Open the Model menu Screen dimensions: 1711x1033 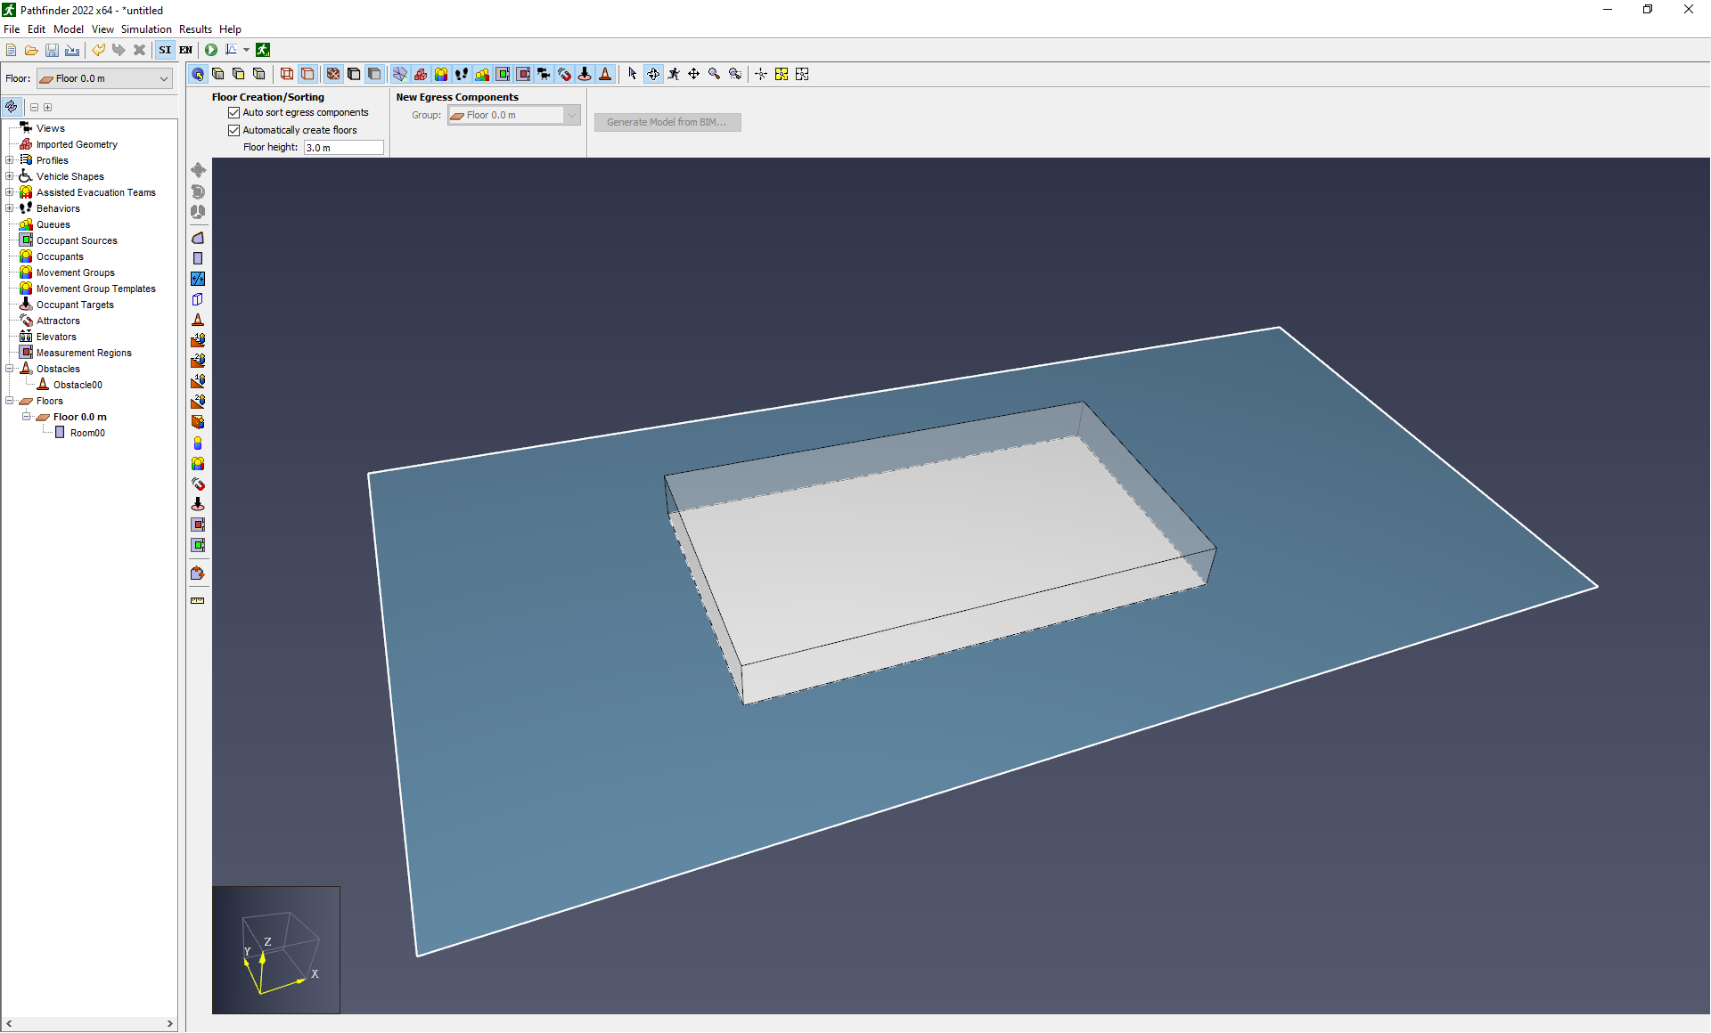point(69,29)
